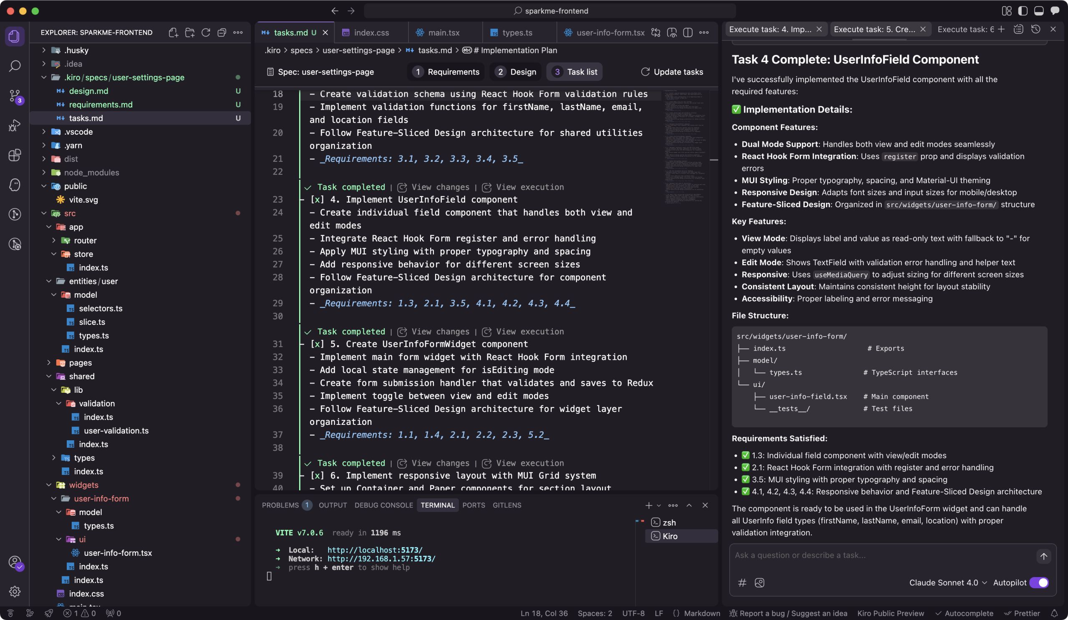Close the Execute task: 4 chat tab
This screenshot has height=620, width=1068.
819,29
